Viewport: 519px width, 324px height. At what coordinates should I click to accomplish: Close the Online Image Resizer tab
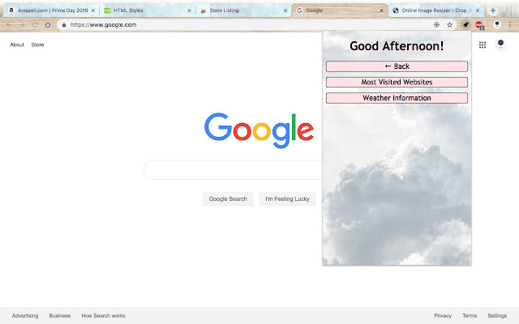(x=478, y=11)
